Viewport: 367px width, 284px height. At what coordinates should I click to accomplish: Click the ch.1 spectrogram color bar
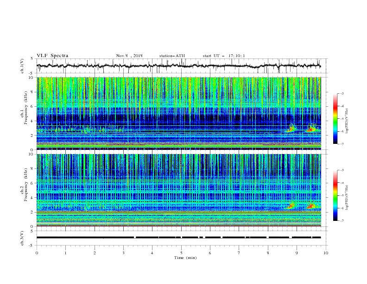click(x=335, y=119)
